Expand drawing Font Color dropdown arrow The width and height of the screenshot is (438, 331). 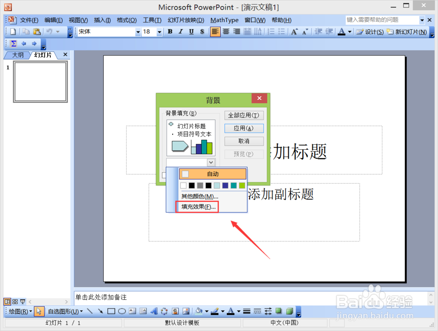tap(239, 311)
